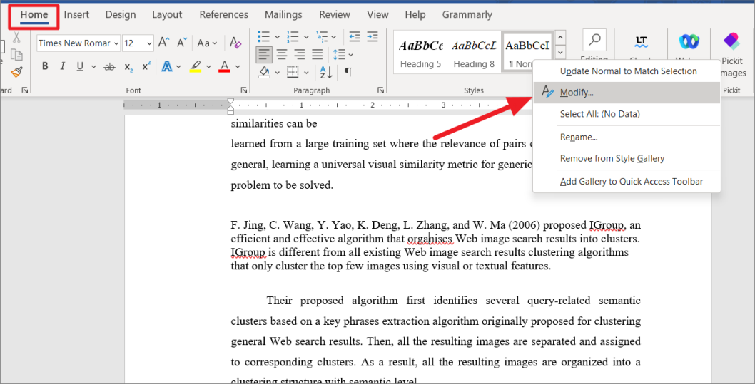
Task: Open the font size 12 dropdown
Action: [x=148, y=43]
